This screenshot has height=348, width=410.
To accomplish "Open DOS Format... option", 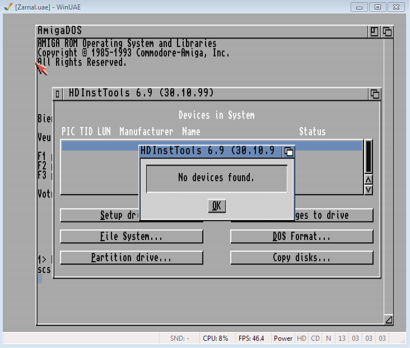I will pyautogui.click(x=301, y=237).
